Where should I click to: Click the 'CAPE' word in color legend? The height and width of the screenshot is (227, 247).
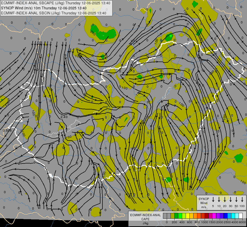(145, 219)
